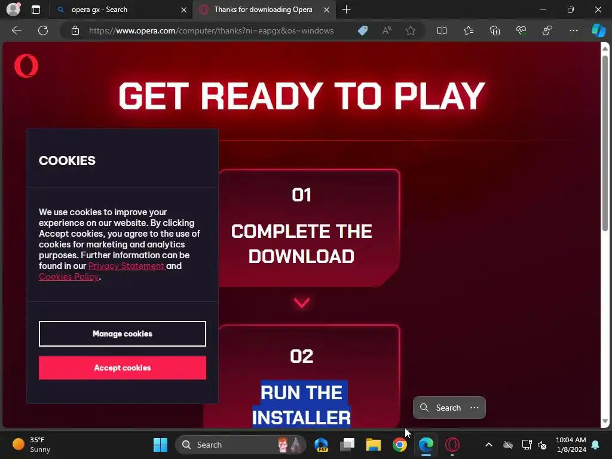This screenshot has width=612, height=459.
Task: Close the opera gx - Search tab
Action: (183, 10)
